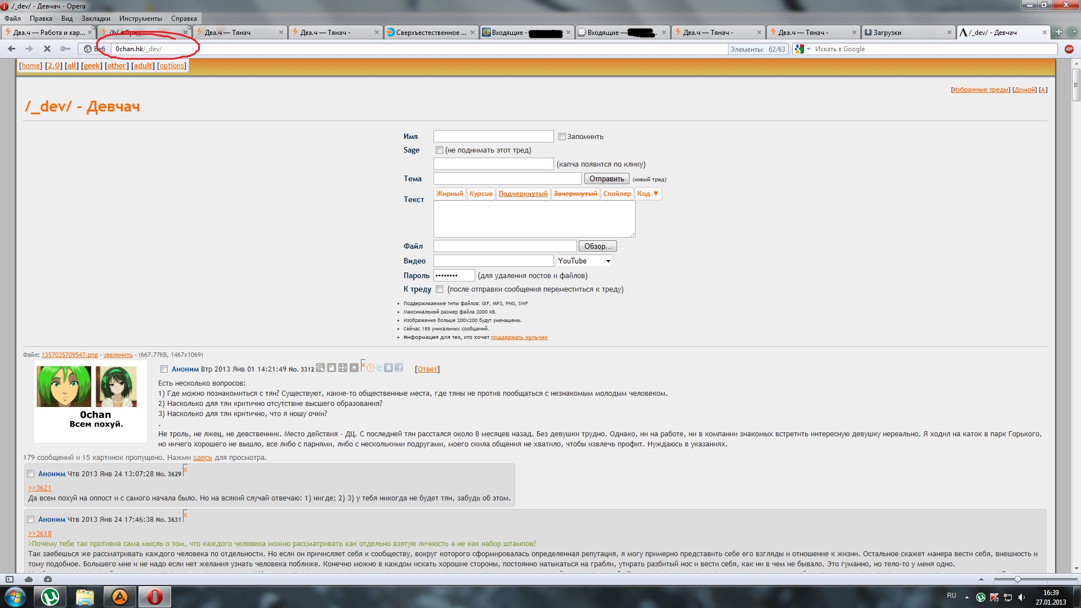Open Google search engine dropdown arrow
Viewport: 1081px width, 608px height.
[x=809, y=49]
